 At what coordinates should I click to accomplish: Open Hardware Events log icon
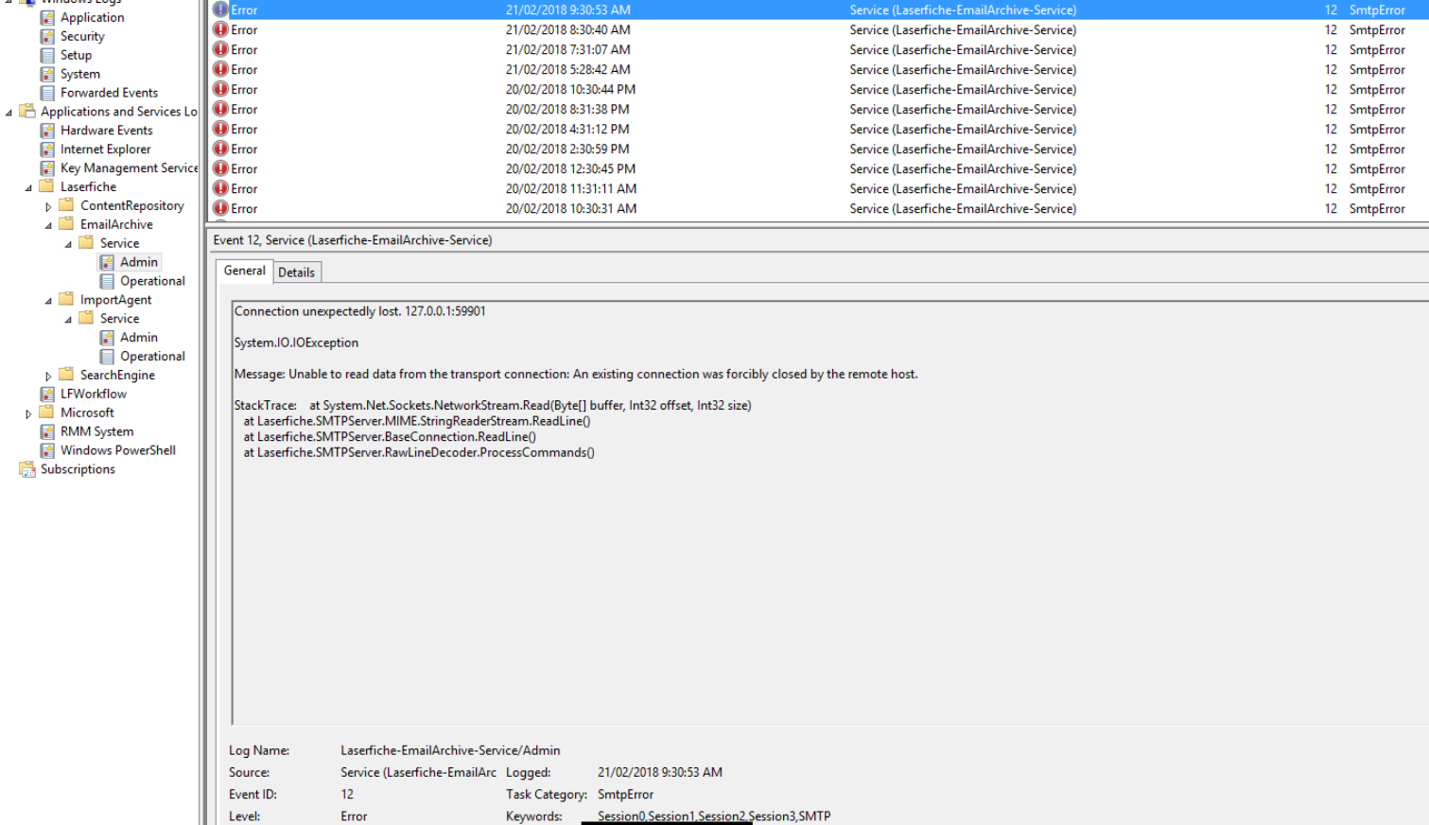(47, 131)
